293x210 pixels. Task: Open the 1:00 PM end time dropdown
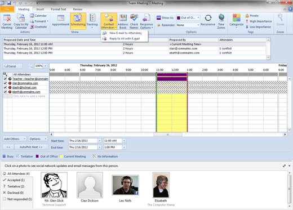124,148
